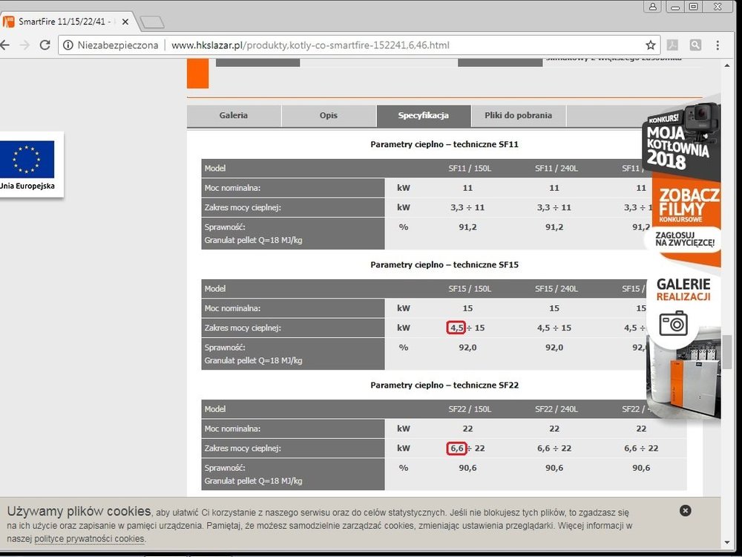This screenshot has height=557, width=742.
Task: Switch to the Galeria tab
Action: pos(234,116)
